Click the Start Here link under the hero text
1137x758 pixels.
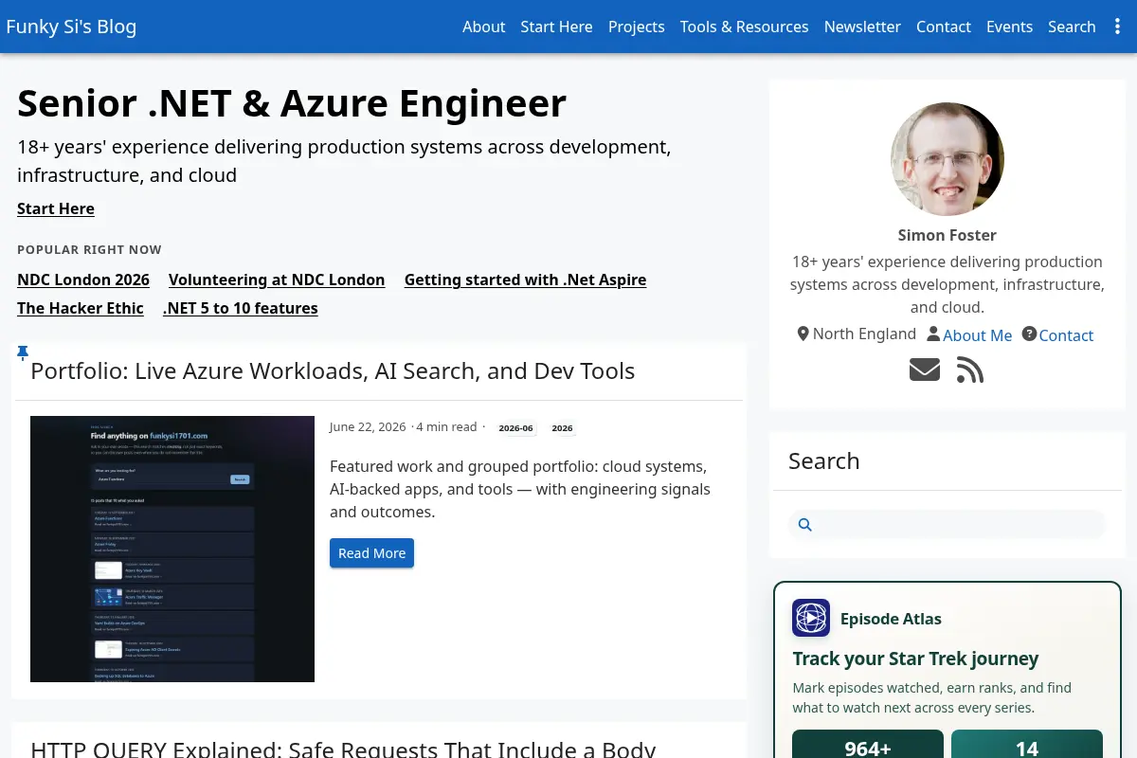(x=56, y=208)
